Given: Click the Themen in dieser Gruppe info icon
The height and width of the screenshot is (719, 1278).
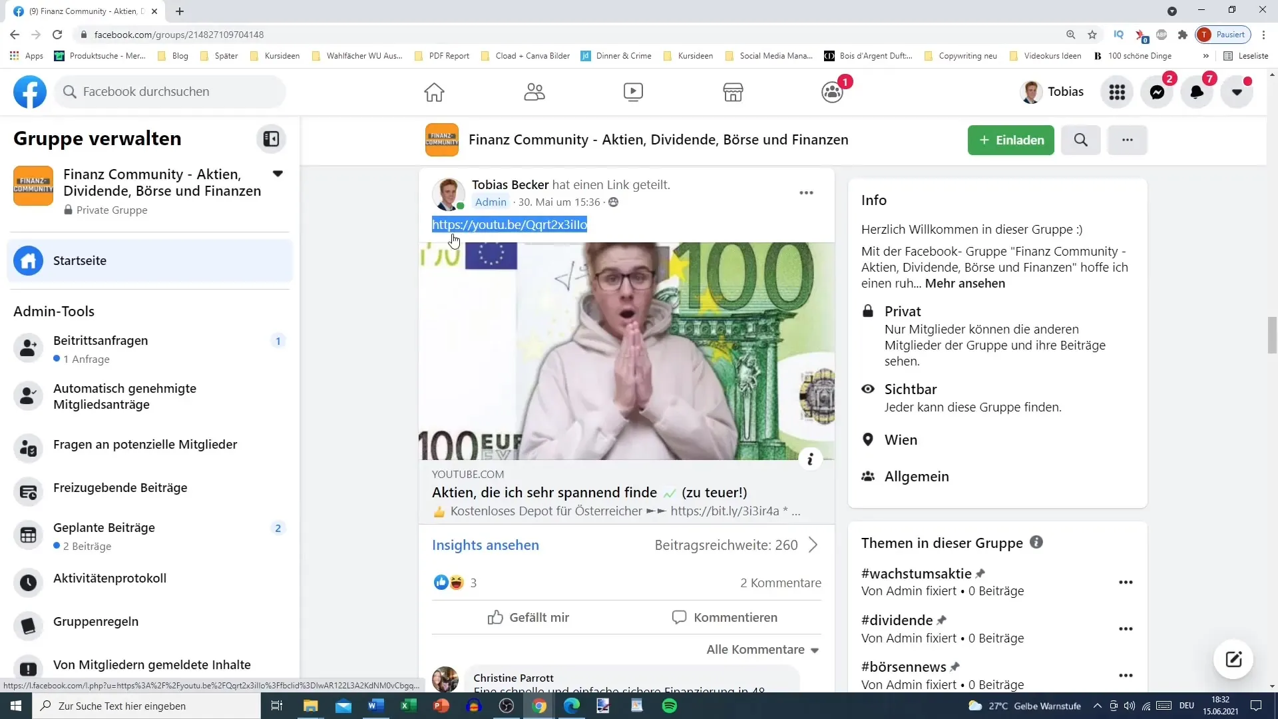Looking at the screenshot, I should click(x=1036, y=542).
